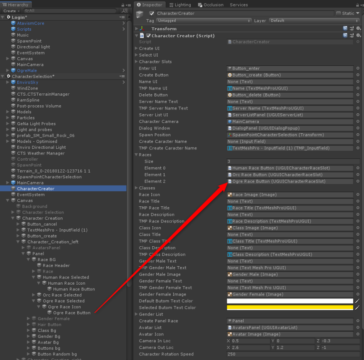The height and width of the screenshot is (360, 364).
Task: Open the Character Creator script help icon
Action: [345, 35]
